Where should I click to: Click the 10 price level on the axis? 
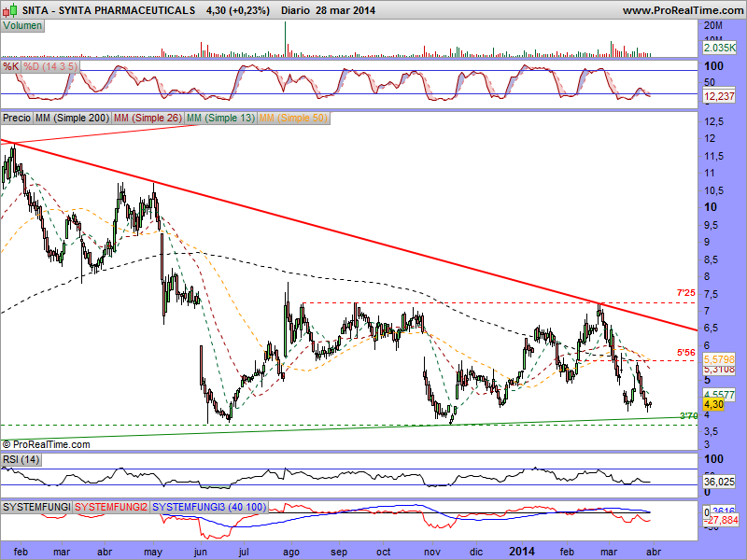click(x=711, y=207)
